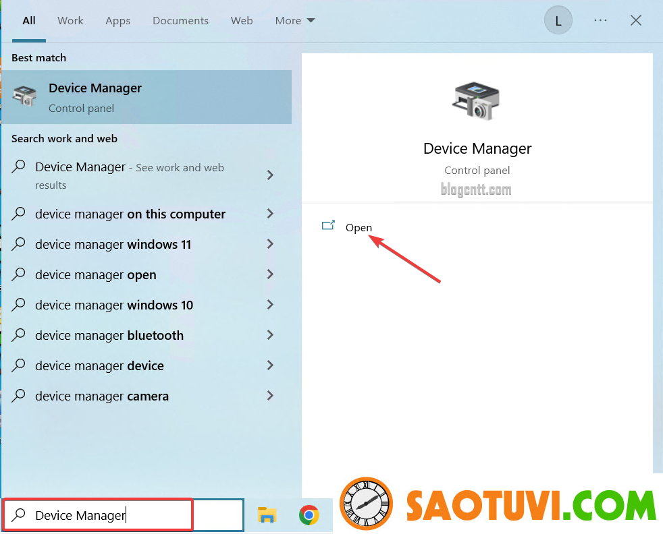This screenshot has width=663, height=534.
Task: Click search icon beside 'device manager open'
Action: (x=19, y=274)
